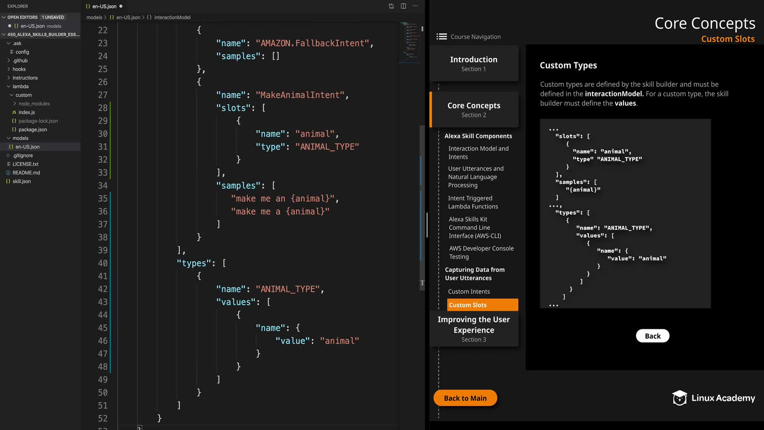Click the unsaved dot on en-US.json tab

121,6
